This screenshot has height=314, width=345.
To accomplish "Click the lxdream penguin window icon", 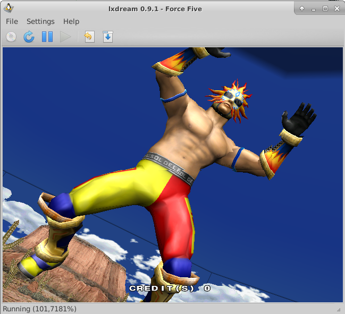I will [x=9, y=9].
